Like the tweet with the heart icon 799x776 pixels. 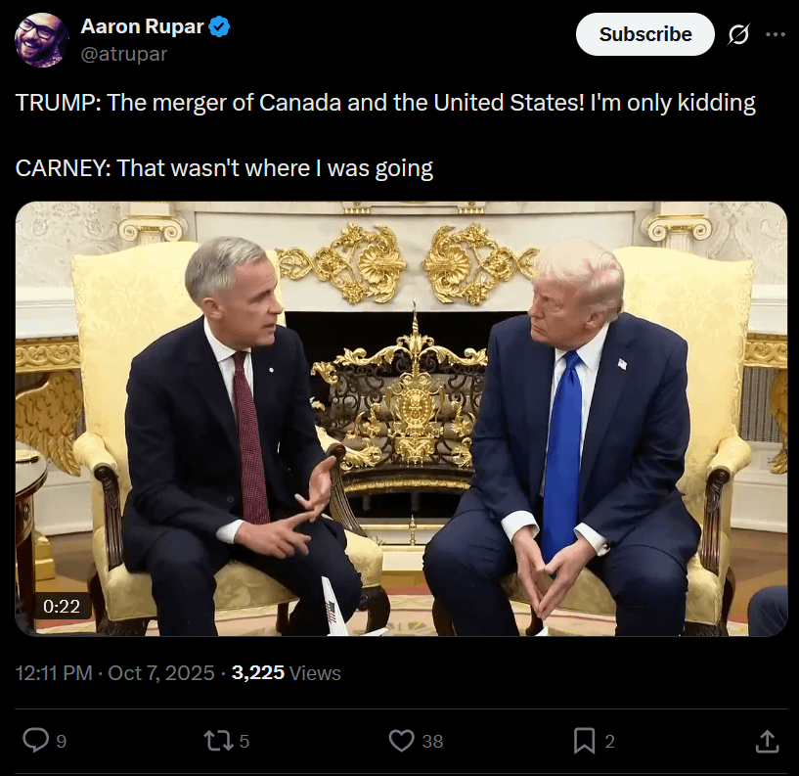402,741
